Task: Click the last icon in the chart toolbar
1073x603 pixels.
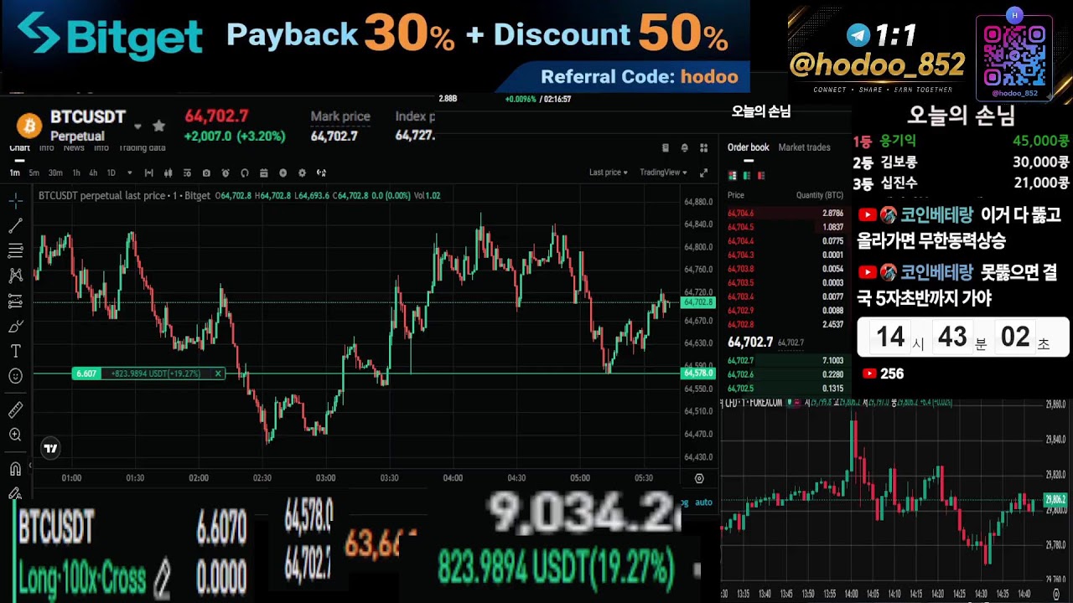Action: [x=321, y=173]
